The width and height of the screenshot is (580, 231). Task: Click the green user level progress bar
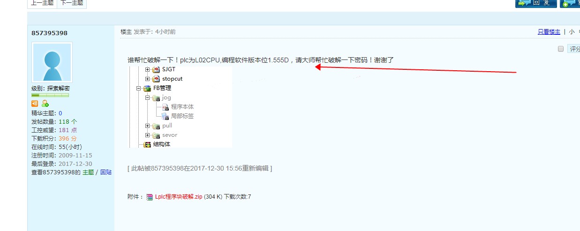coord(50,95)
